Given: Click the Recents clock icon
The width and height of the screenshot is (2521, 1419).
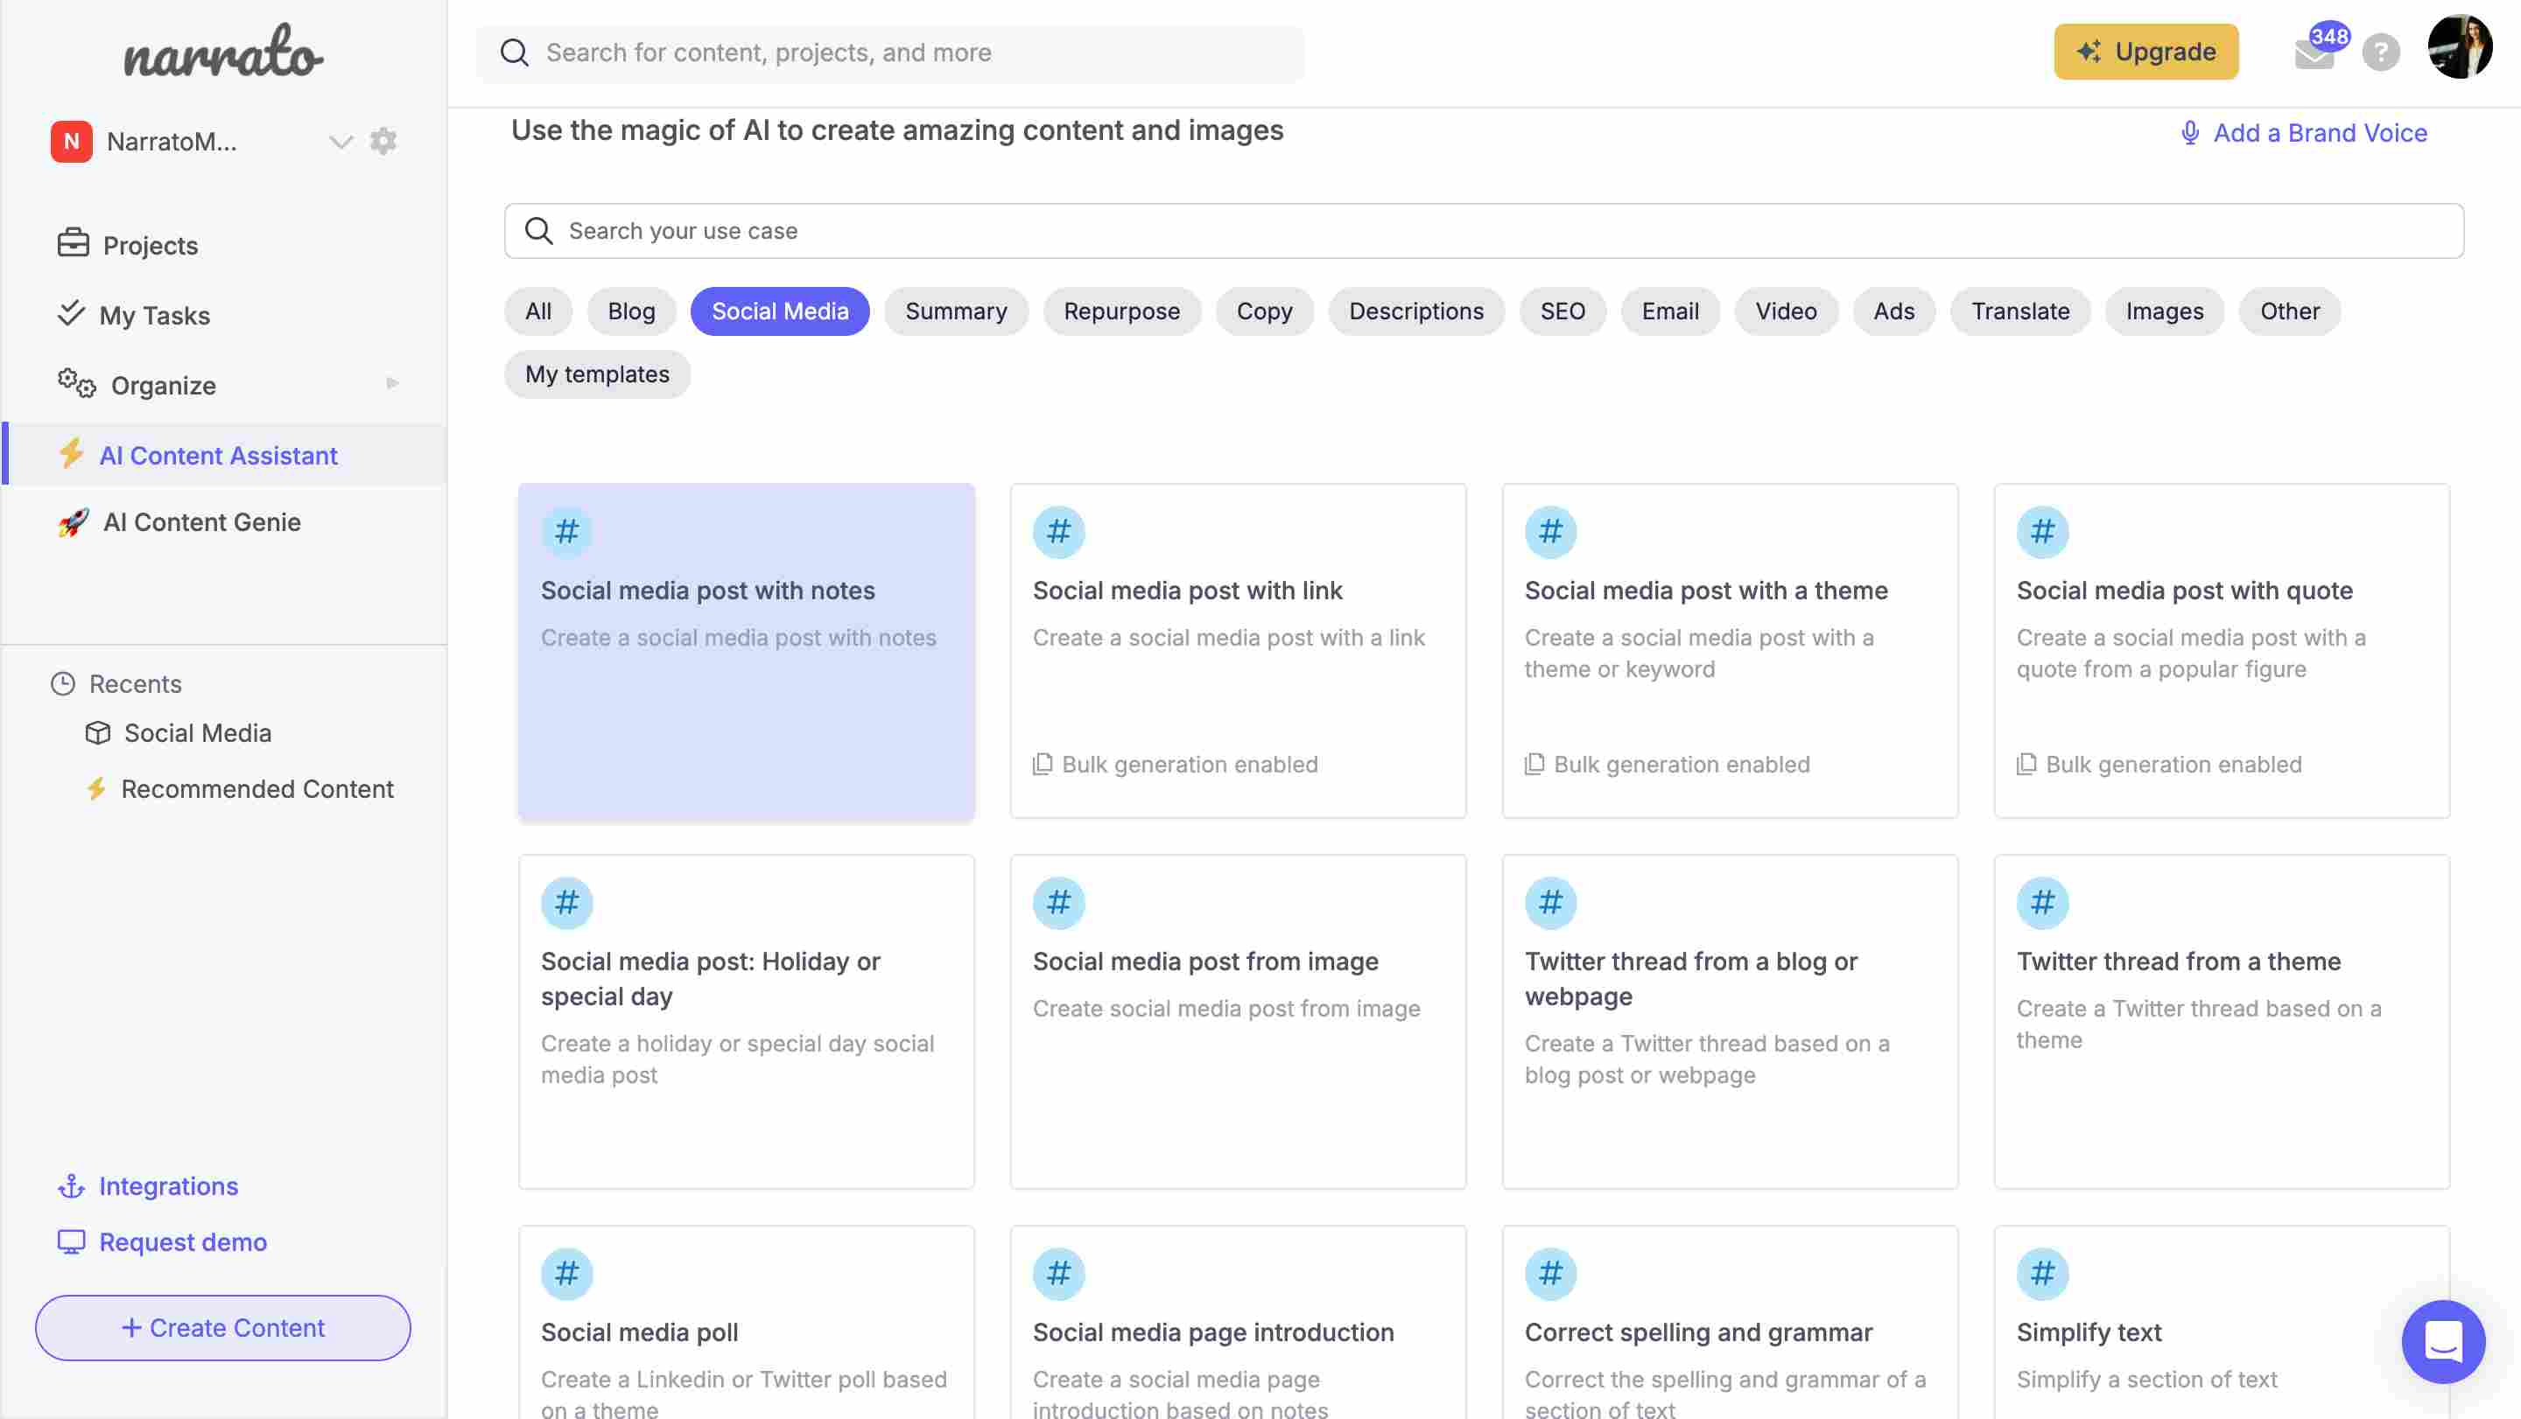Looking at the screenshot, I should (x=64, y=683).
